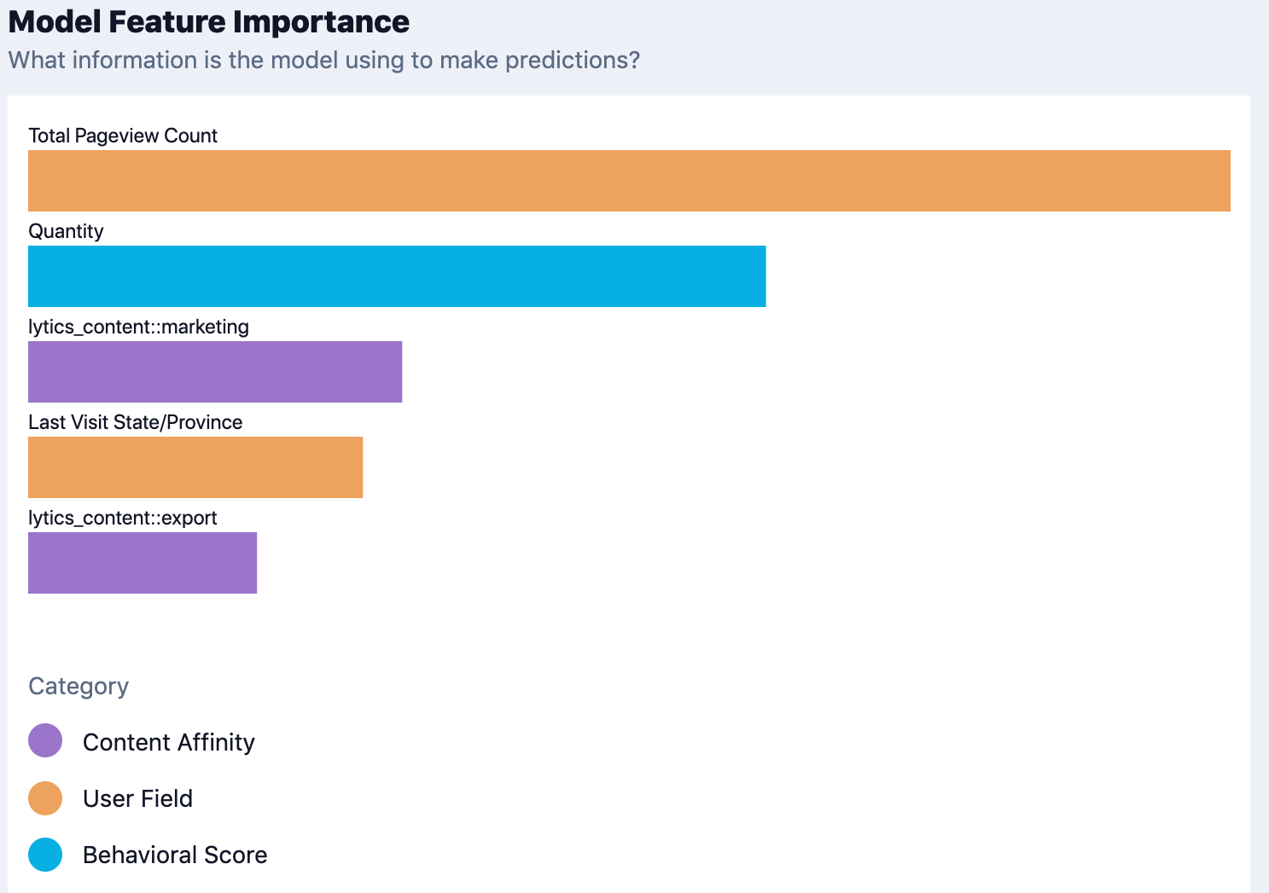
Task: Click the Quantity feature label
Action: pyautogui.click(x=66, y=231)
